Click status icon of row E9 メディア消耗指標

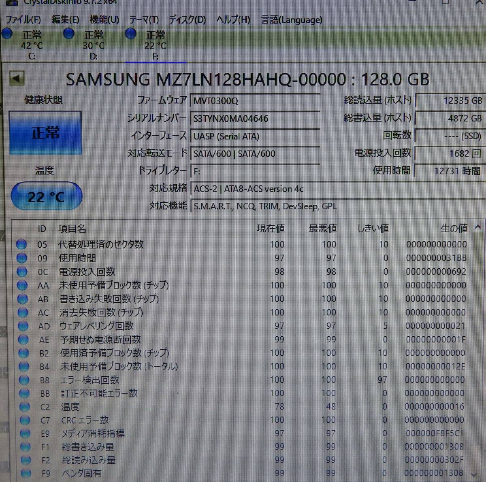[25, 434]
